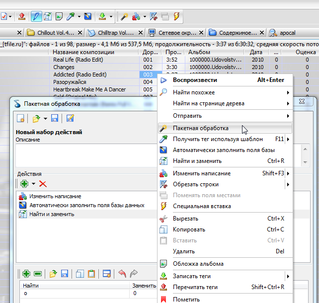
Task: Select Найти и заменить in actions list
Action: click(52, 214)
